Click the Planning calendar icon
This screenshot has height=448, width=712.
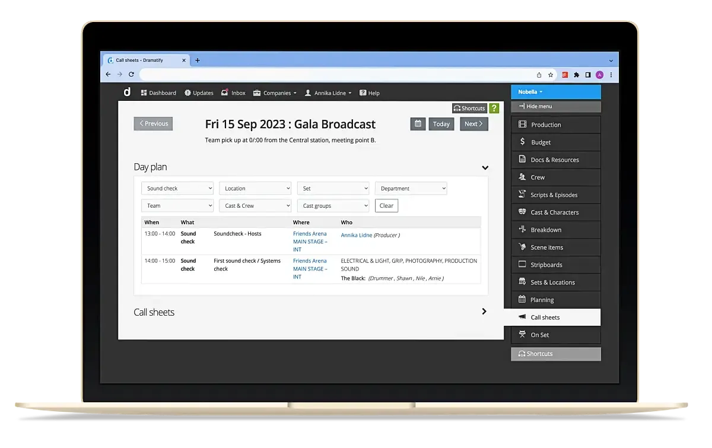point(522,299)
